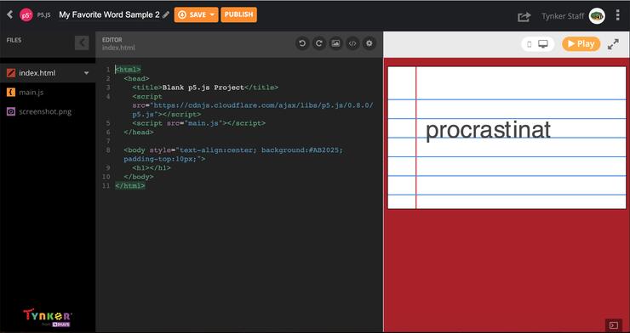The image size is (630, 333).
Task: Click the Tynker Staff username
Action: 564,16
